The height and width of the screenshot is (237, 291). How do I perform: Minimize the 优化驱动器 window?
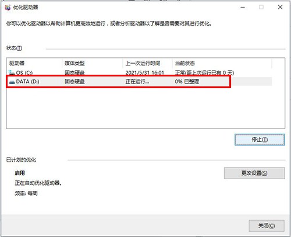point(243,8)
